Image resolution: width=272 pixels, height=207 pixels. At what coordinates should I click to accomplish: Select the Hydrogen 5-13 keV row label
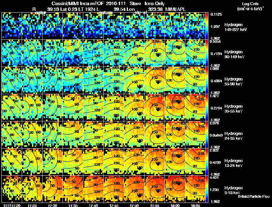234,190
